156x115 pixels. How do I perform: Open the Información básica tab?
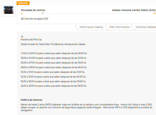click(x=91, y=27)
